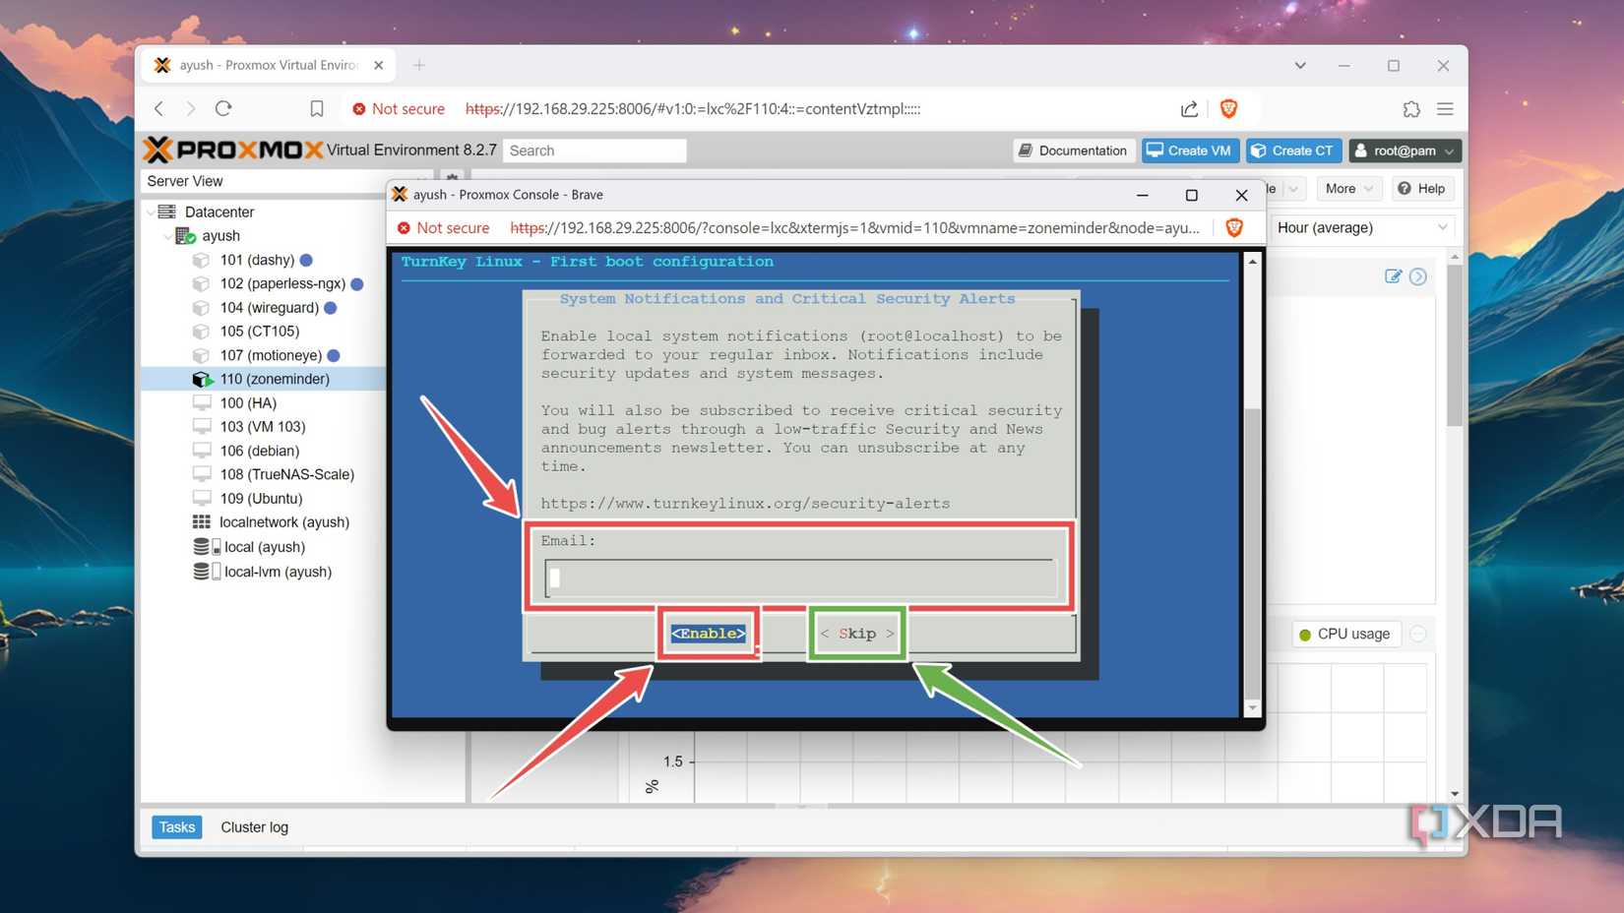Select VM 103 (VM 103)

coord(262,427)
